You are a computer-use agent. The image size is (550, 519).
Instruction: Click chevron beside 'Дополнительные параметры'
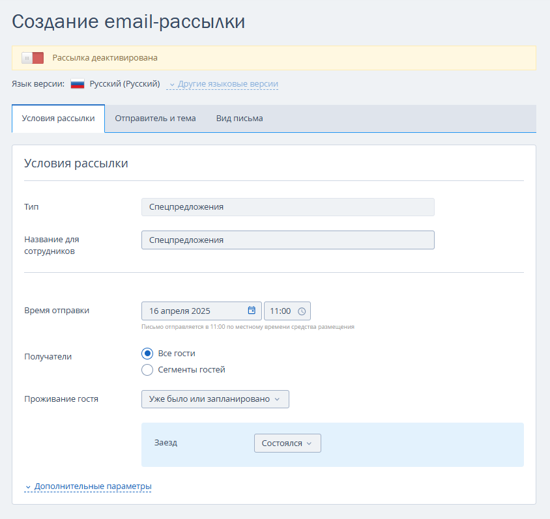coord(28,487)
